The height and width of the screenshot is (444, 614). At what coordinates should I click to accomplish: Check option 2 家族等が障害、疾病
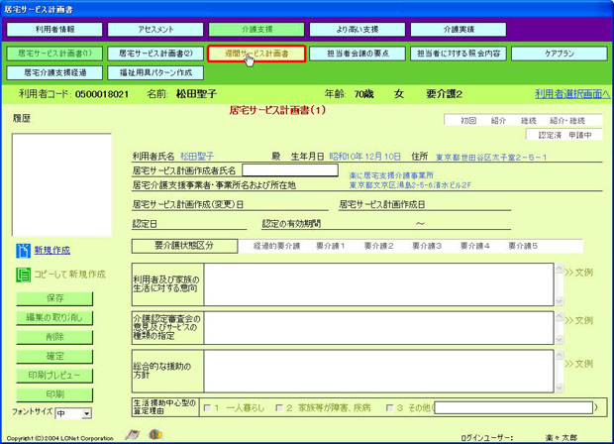(x=279, y=408)
